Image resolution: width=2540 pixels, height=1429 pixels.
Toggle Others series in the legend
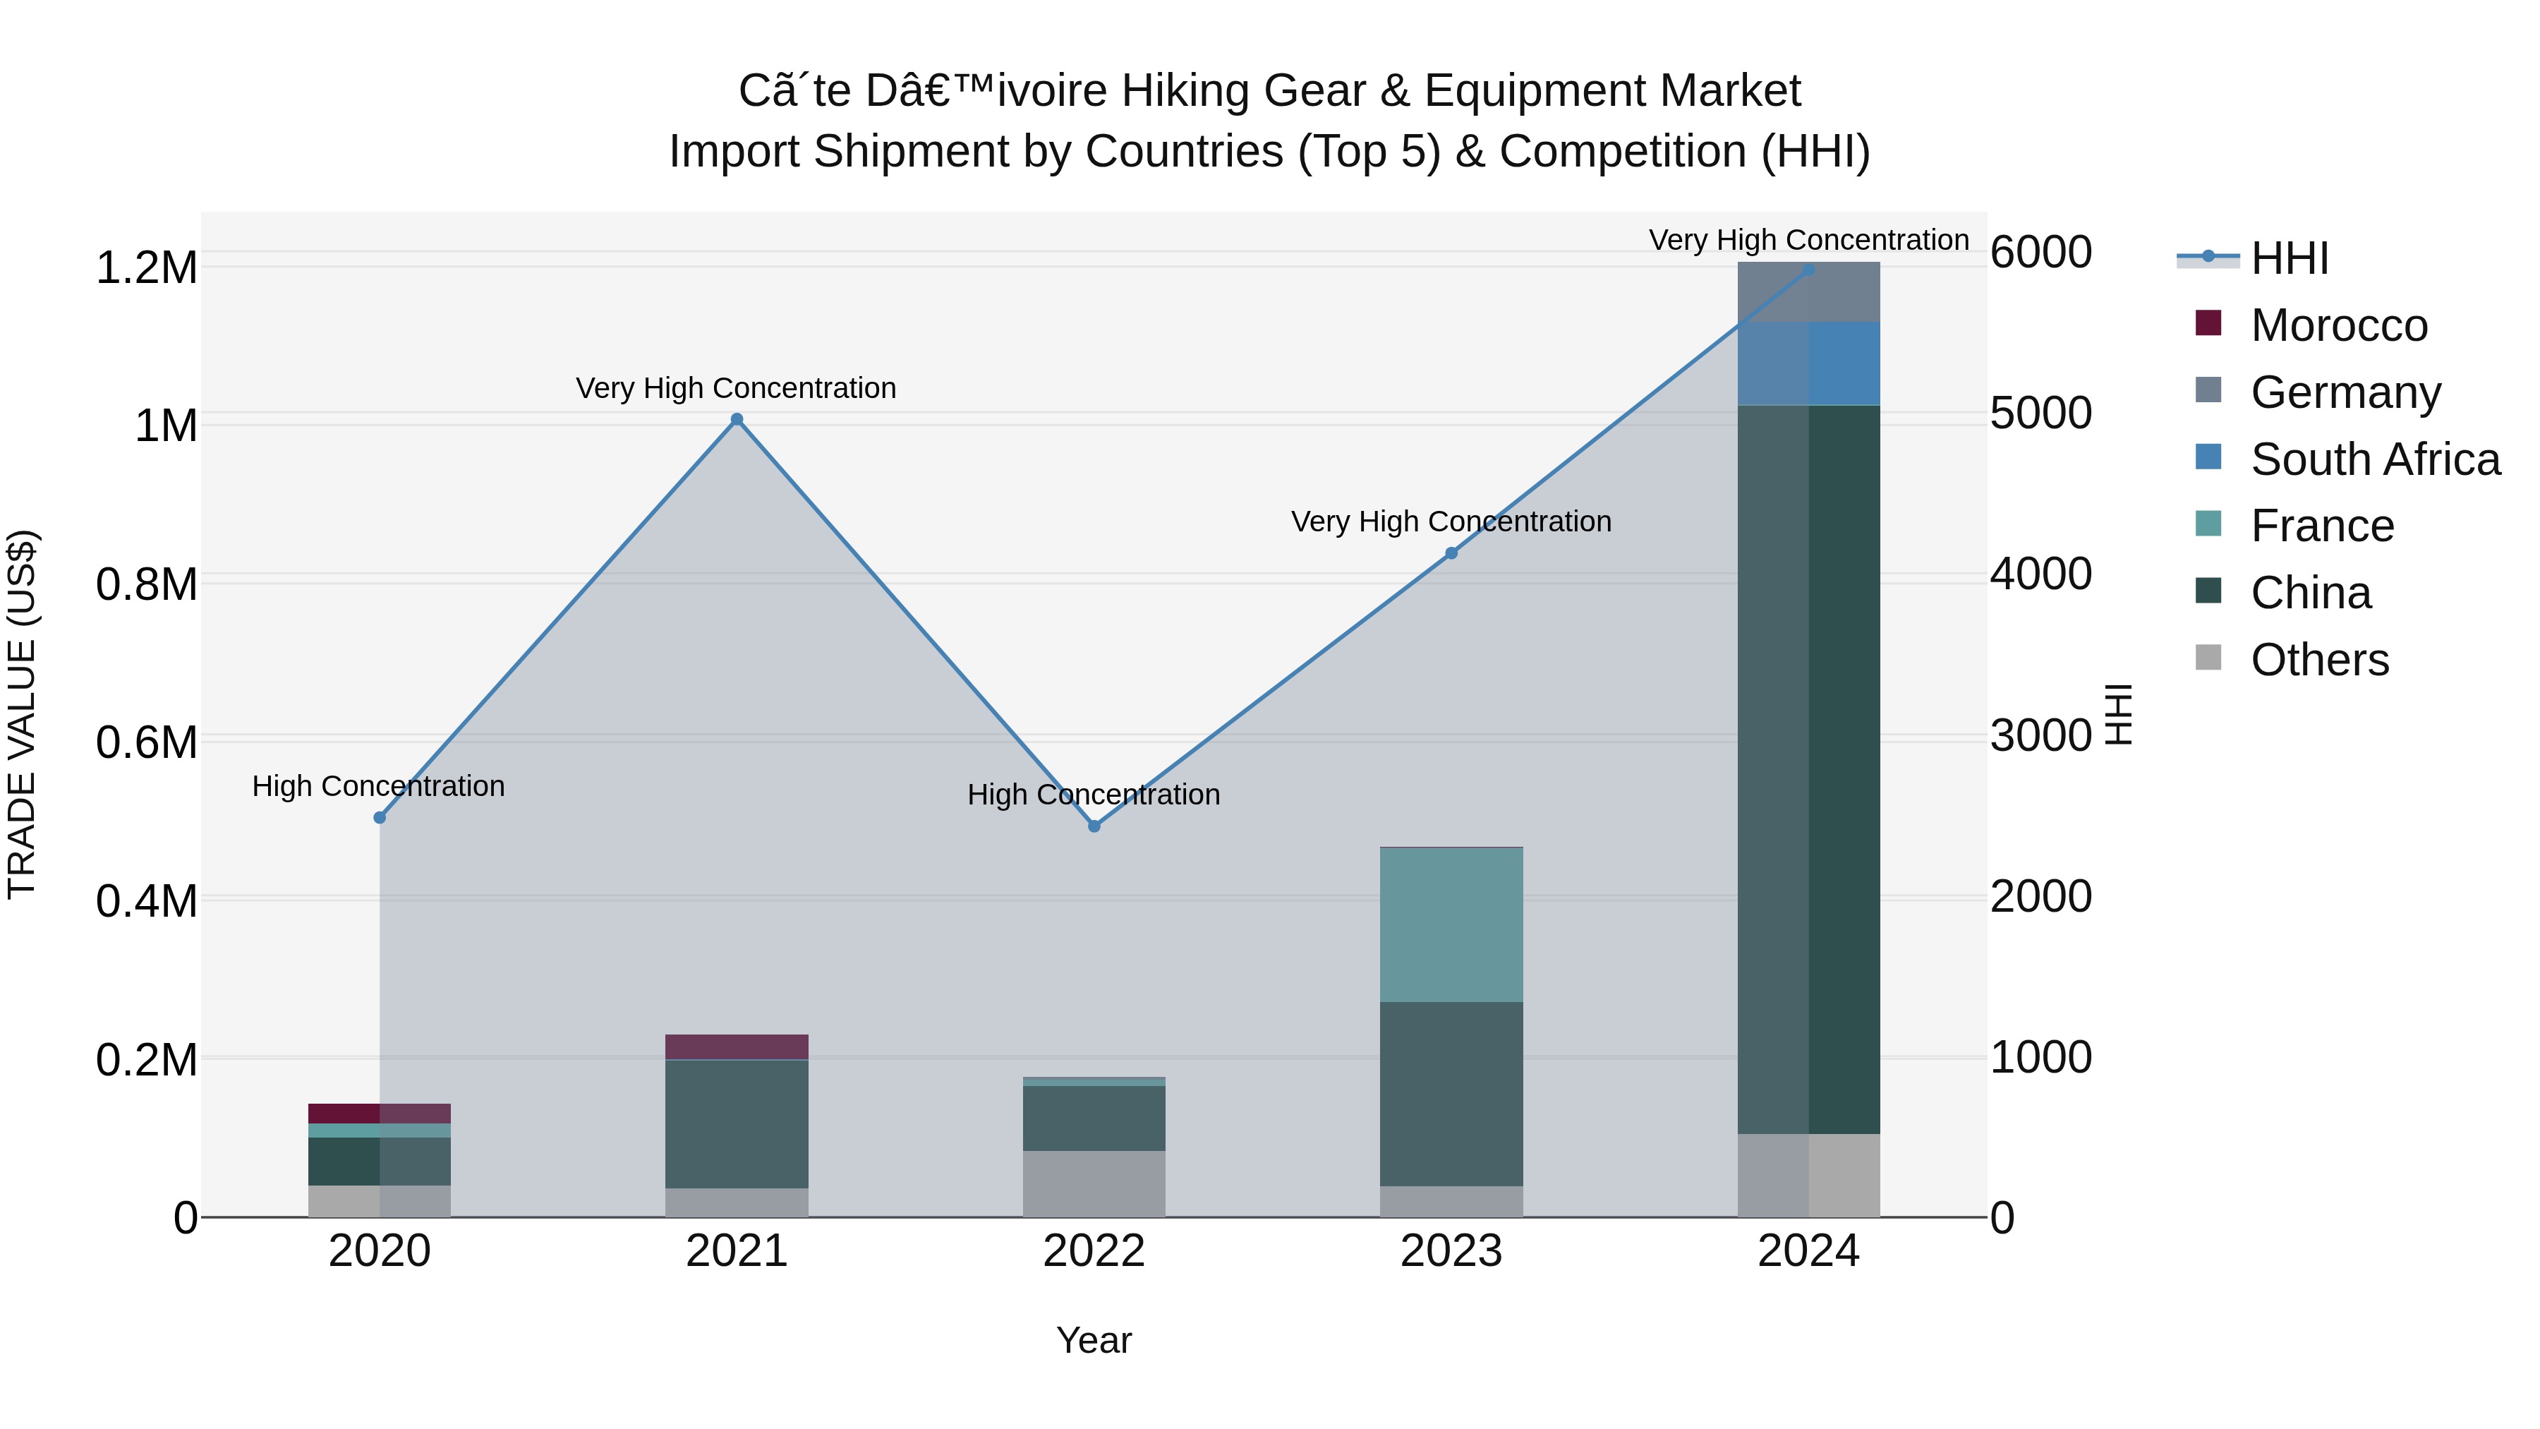coord(2292,660)
